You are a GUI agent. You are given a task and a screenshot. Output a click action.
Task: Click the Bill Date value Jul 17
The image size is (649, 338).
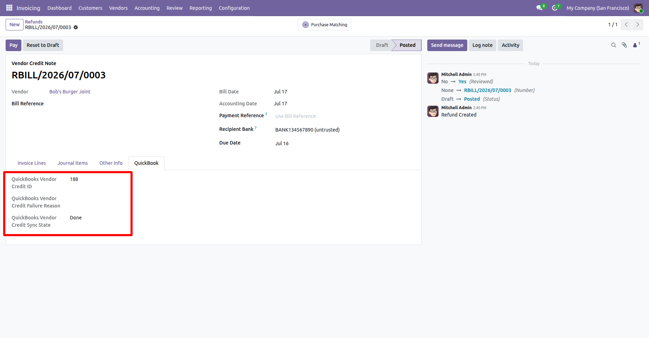[x=280, y=92]
